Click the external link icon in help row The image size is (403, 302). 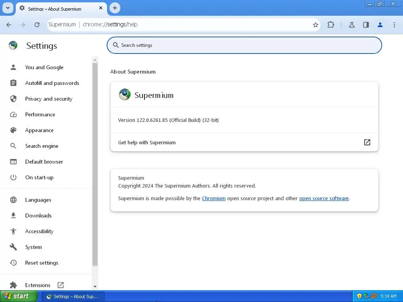tap(367, 142)
